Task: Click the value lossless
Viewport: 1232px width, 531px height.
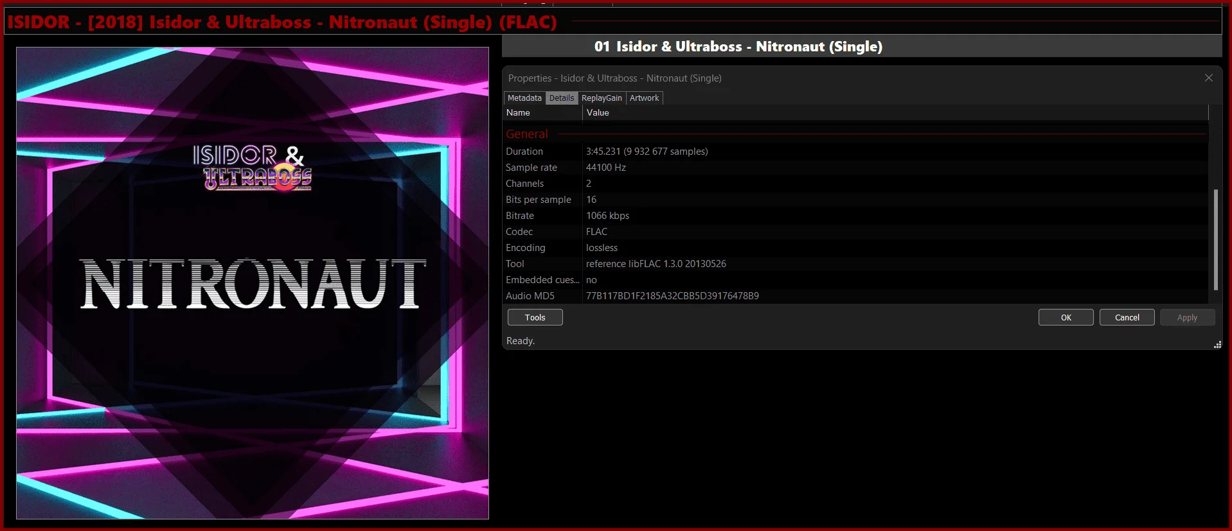Action: coord(602,248)
